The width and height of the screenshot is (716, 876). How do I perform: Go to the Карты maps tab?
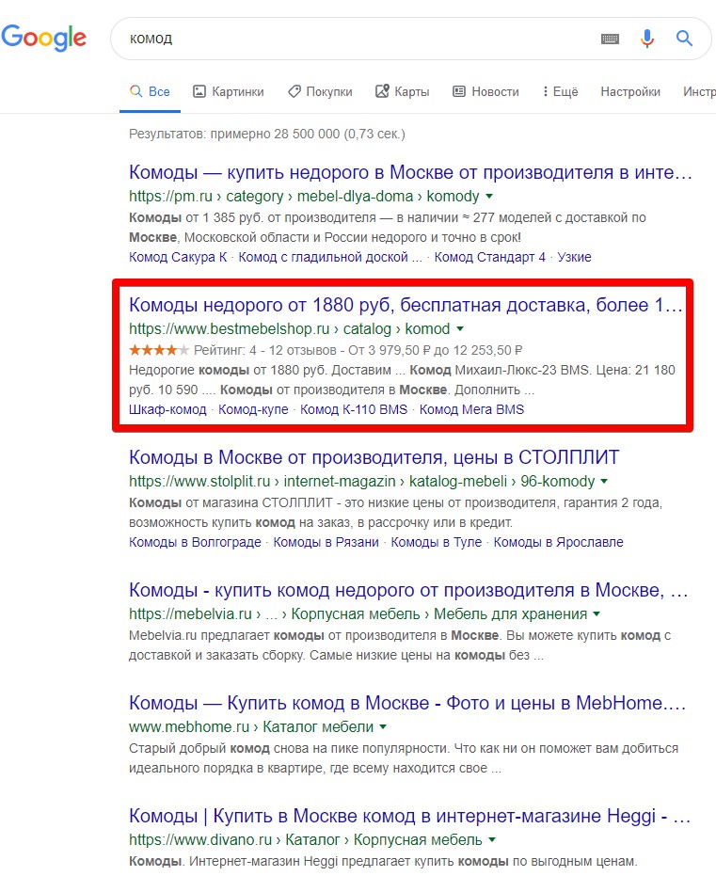click(x=402, y=91)
